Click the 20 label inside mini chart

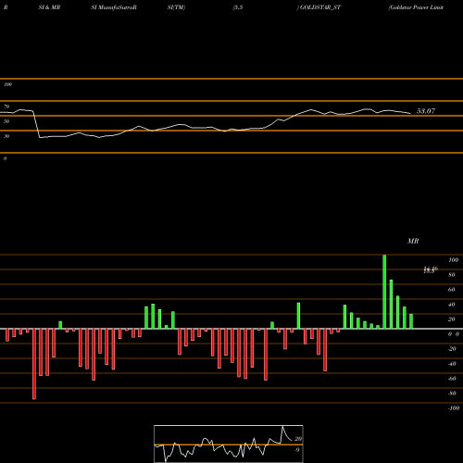tap(298, 439)
